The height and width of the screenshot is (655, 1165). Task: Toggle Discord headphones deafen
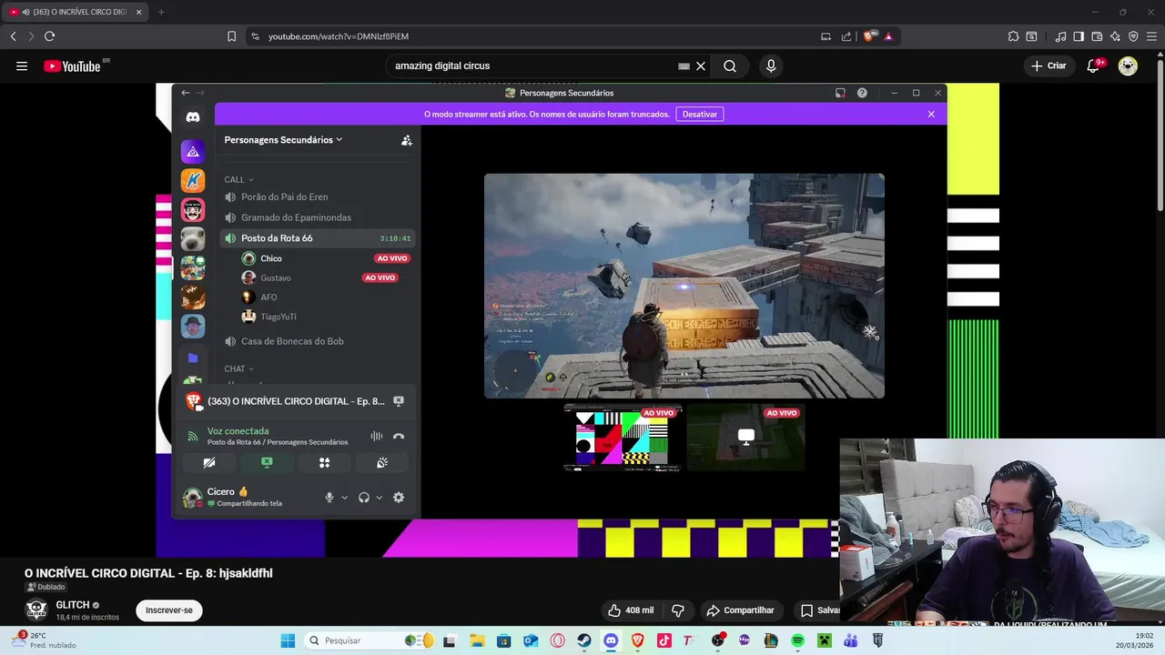364,498
